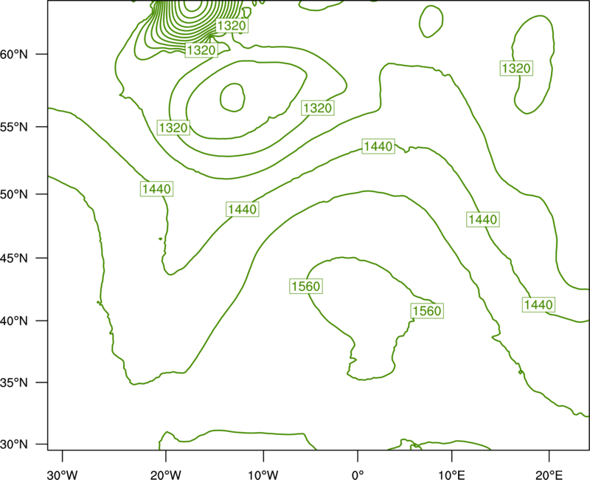The height and width of the screenshot is (480, 590).
Task: Select the 30°N latitude axis label
Action: [14, 445]
